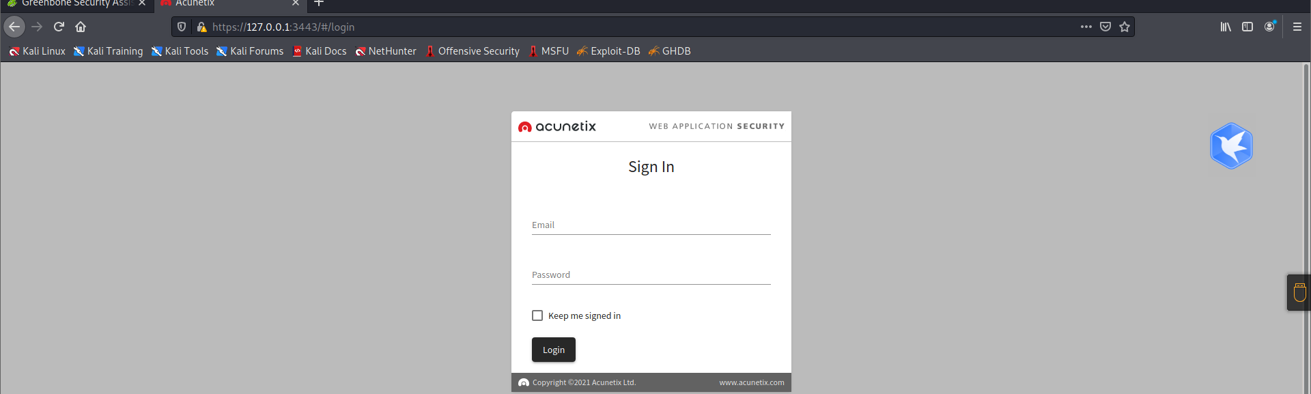Focus the Email input field
Screen dimensions: 1311x394
[651, 225]
